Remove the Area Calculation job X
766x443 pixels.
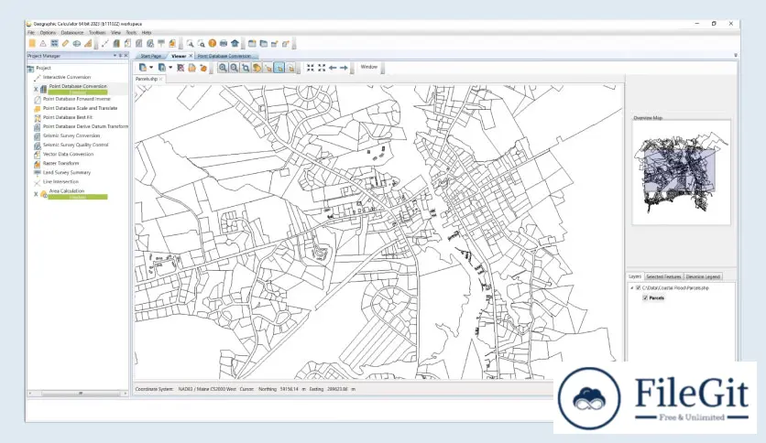tap(36, 194)
